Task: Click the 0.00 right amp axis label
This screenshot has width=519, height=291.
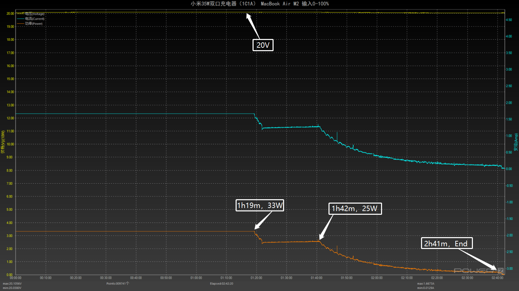Action: point(509,169)
